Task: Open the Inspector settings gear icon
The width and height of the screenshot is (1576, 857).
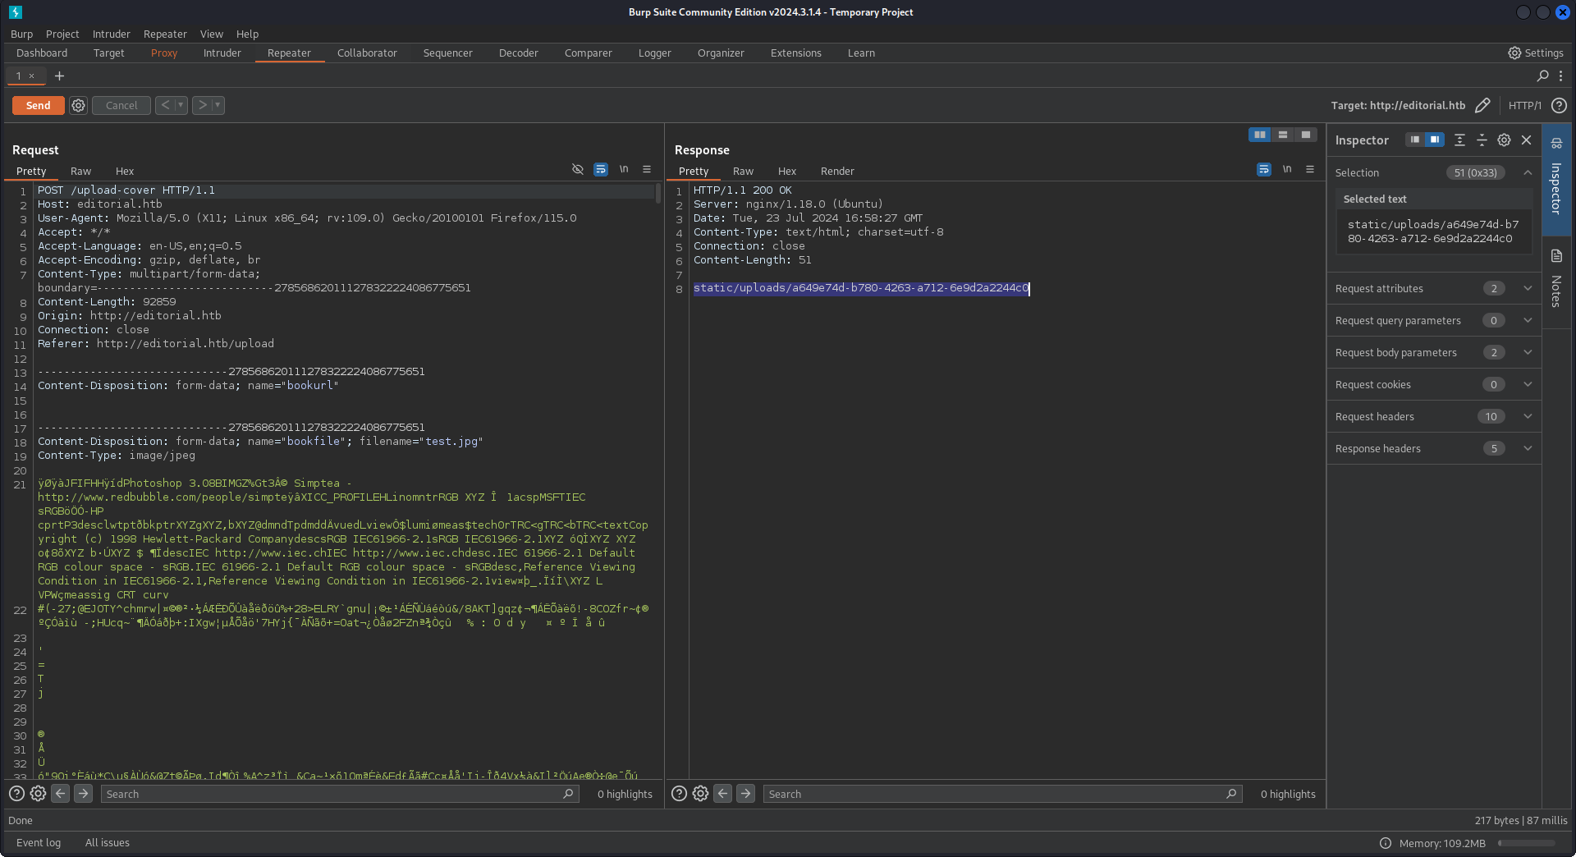Action: tap(1504, 140)
